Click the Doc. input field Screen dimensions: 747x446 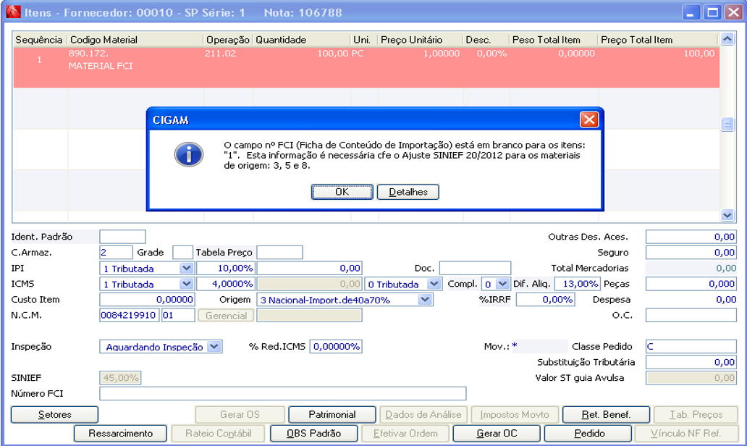point(475,269)
